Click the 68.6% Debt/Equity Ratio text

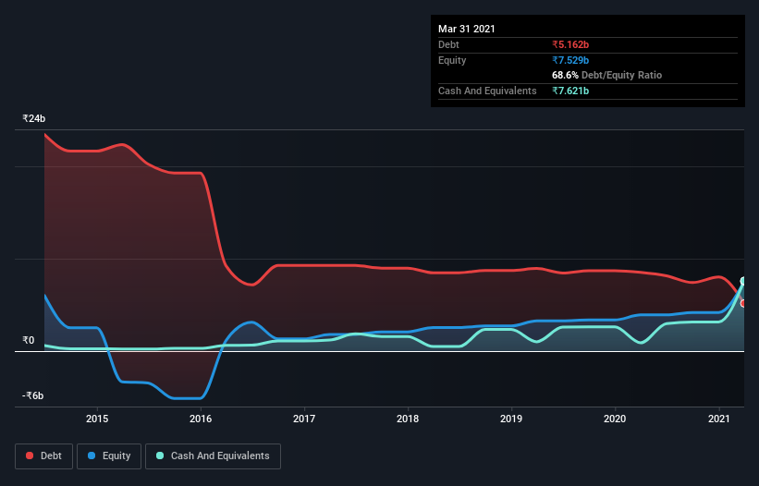(607, 75)
